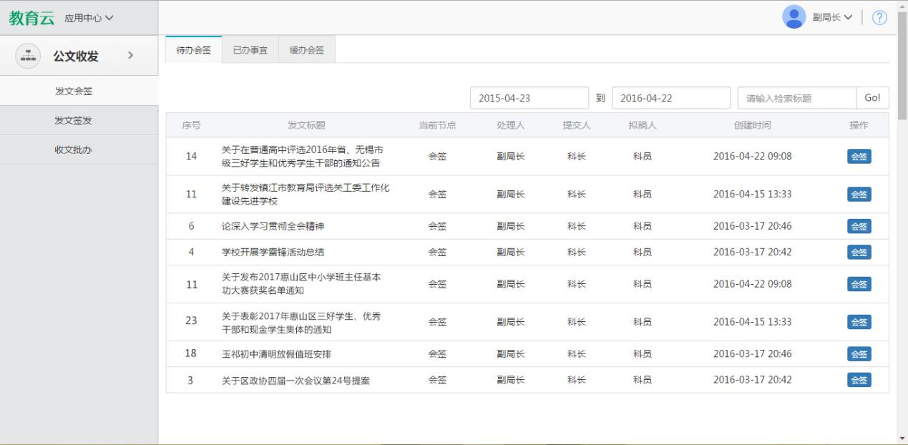Expand the 公文收发 chevron arrow

130,56
